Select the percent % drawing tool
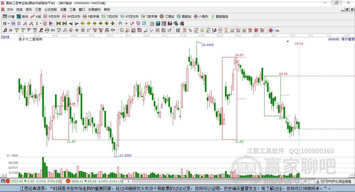 click(x=190, y=30)
